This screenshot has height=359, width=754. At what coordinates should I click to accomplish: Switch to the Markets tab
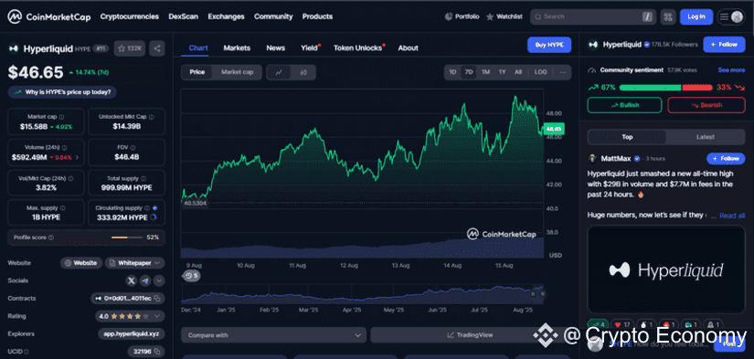pyautogui.click(x=237, y=48)
